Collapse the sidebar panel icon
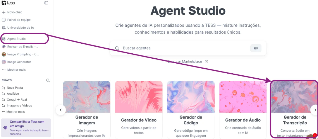This screenshot has width=318, height=139. point(46,3)
